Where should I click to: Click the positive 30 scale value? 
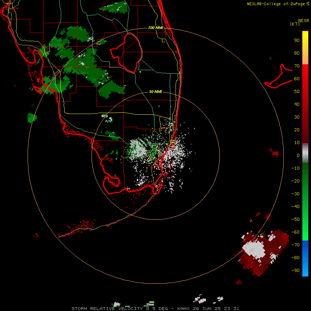297,117
